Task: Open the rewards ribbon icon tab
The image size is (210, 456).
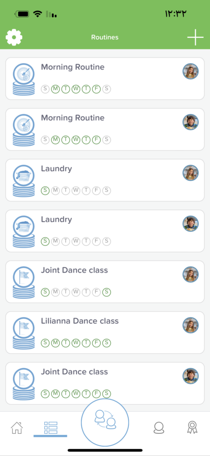Action: click(x=192, y=427)
